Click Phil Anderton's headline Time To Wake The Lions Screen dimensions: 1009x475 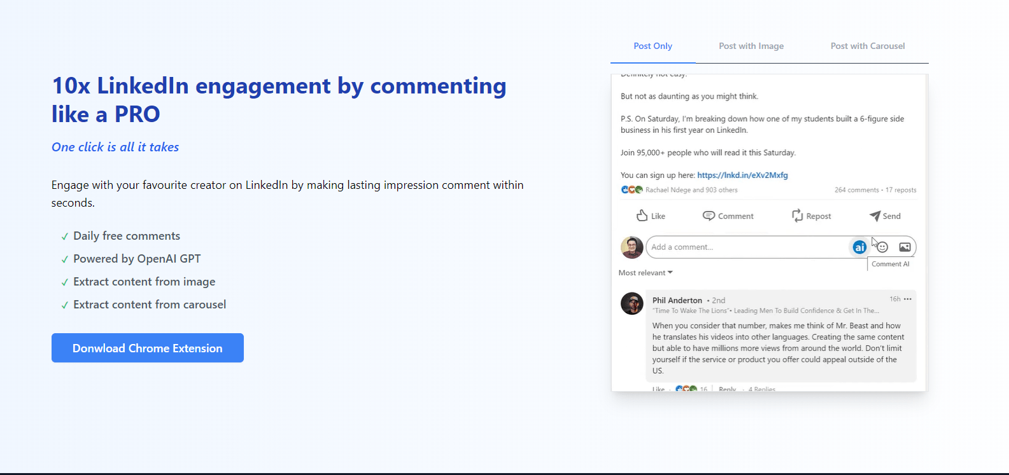coord(766,311)
